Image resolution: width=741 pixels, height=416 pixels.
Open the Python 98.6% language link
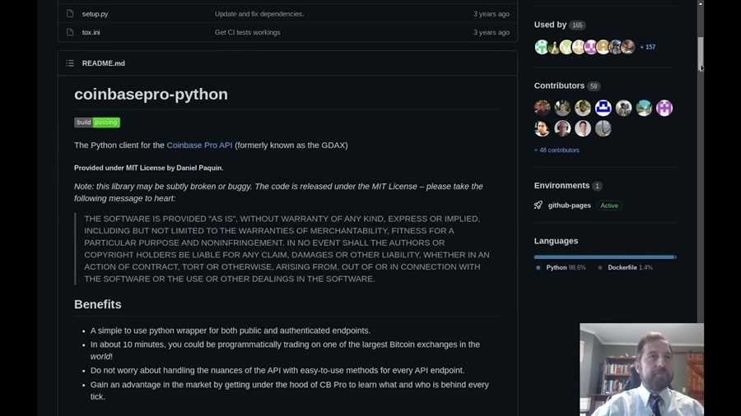[566, 267]
